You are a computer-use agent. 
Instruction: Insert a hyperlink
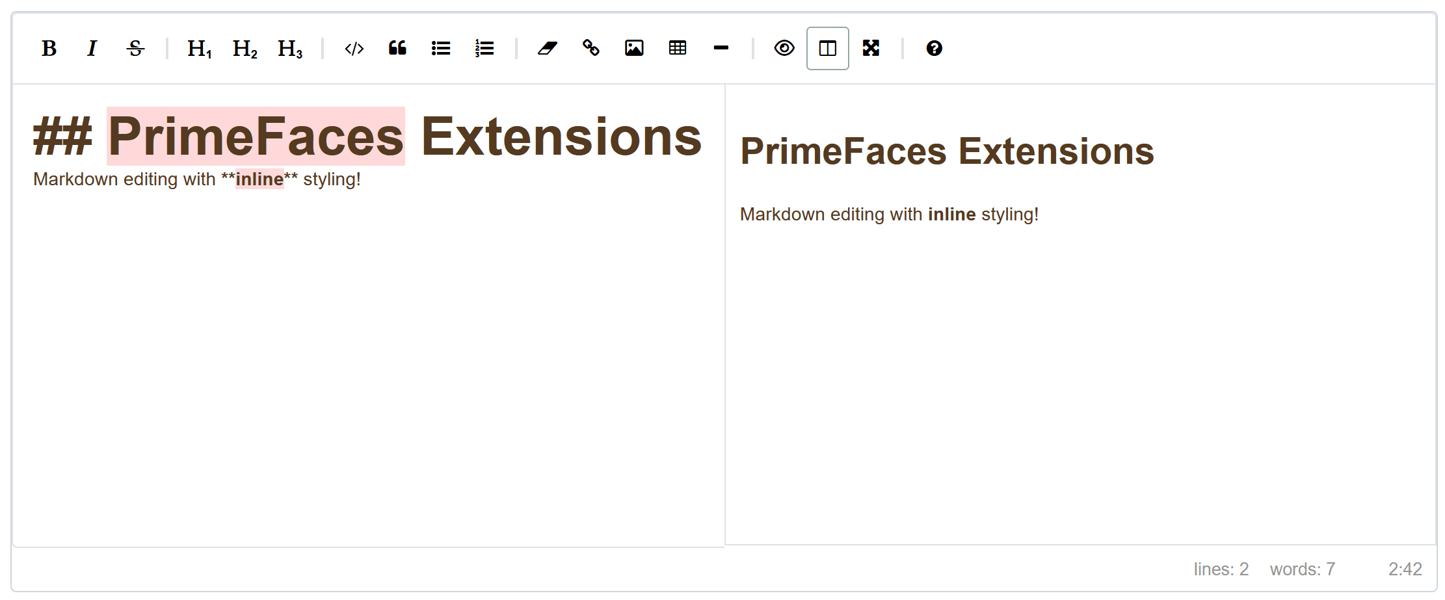(592, 48)
